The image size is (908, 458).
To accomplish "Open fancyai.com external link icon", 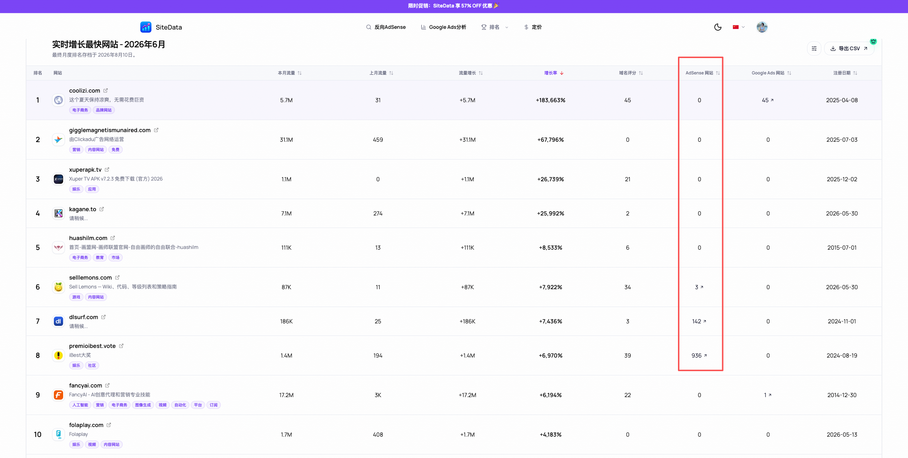I will (x=107, y=385).
